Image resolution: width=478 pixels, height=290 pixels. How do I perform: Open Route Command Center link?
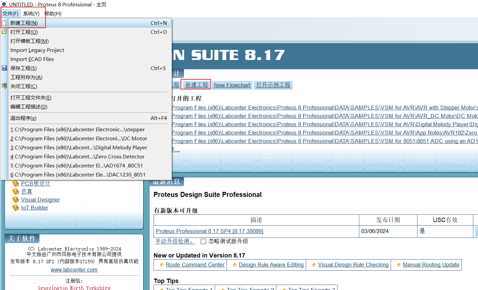pos(195,265)
